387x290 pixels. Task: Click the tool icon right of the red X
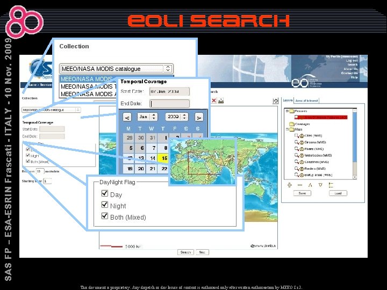tap(221, 100)
